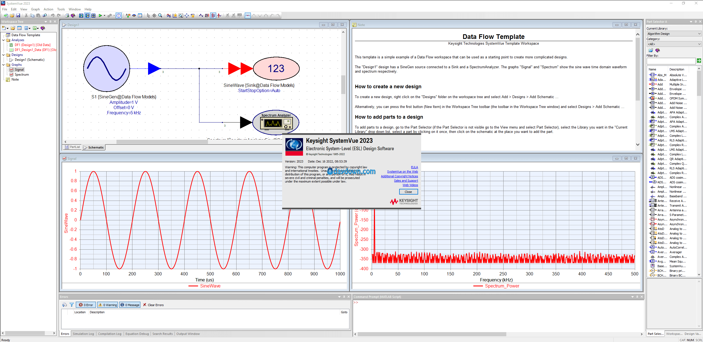Open the Graph menu

35,9
